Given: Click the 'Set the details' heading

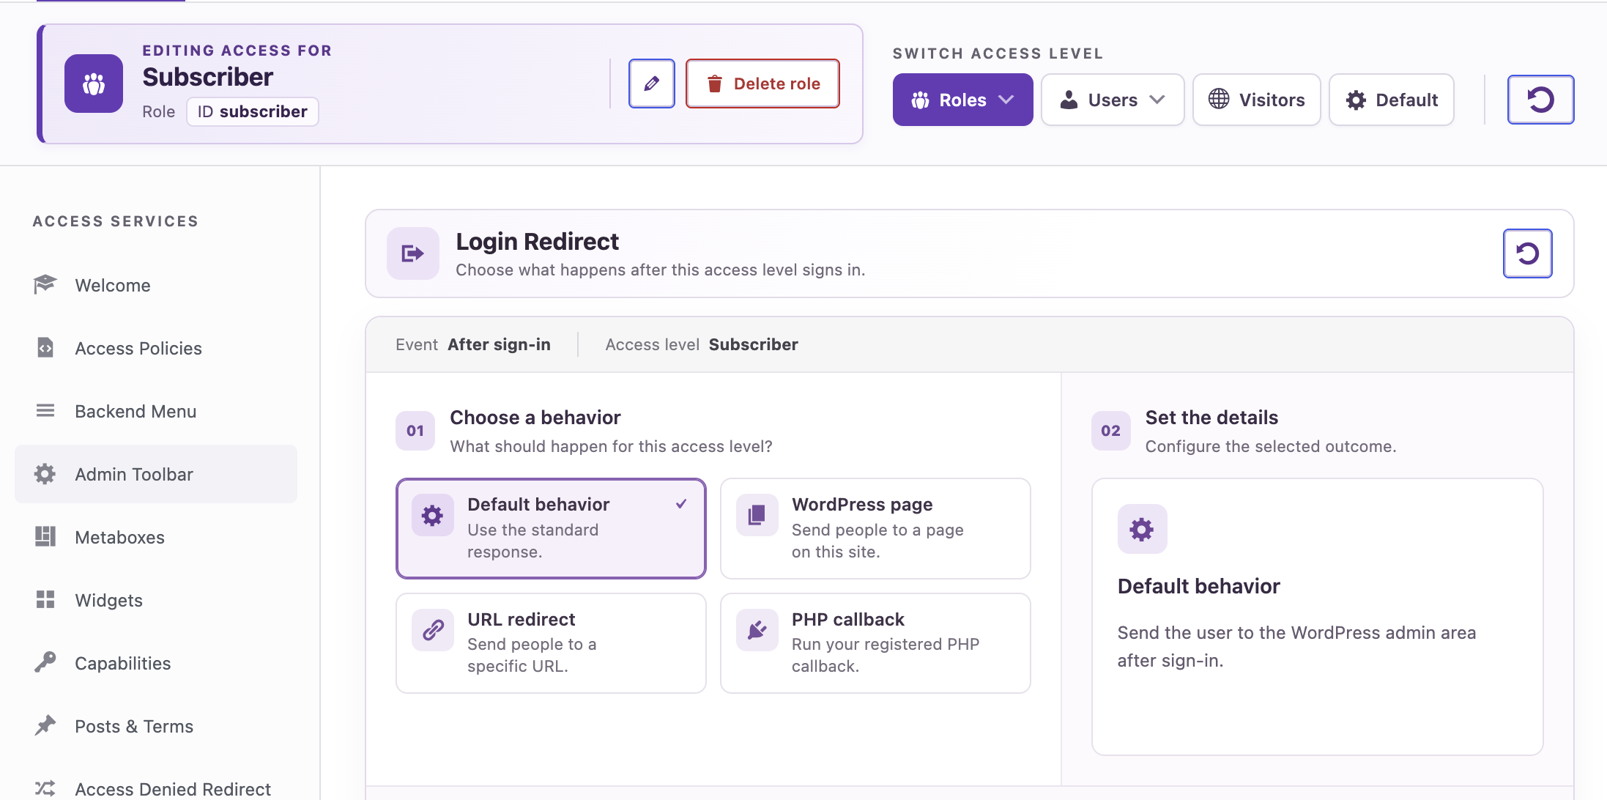Looking at the screenshot, I should [x=1211, y=418].
